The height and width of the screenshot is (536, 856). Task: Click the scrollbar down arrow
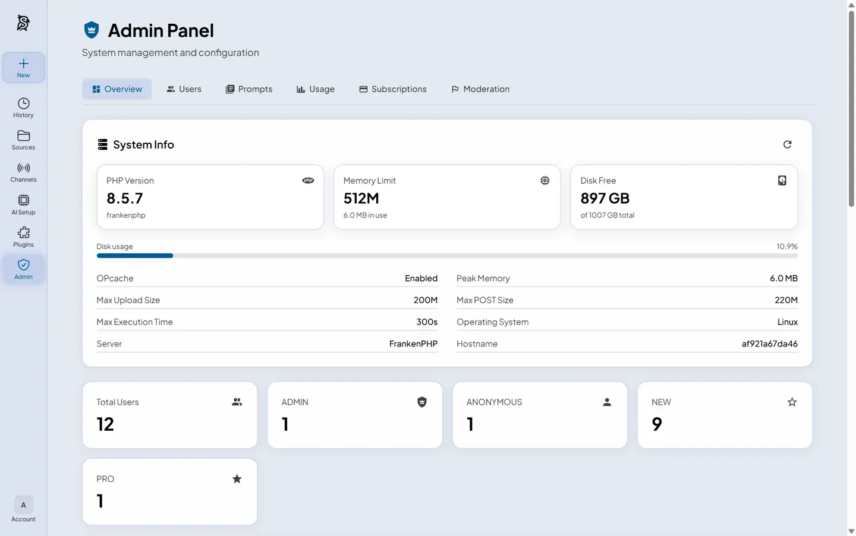point(851,531)
